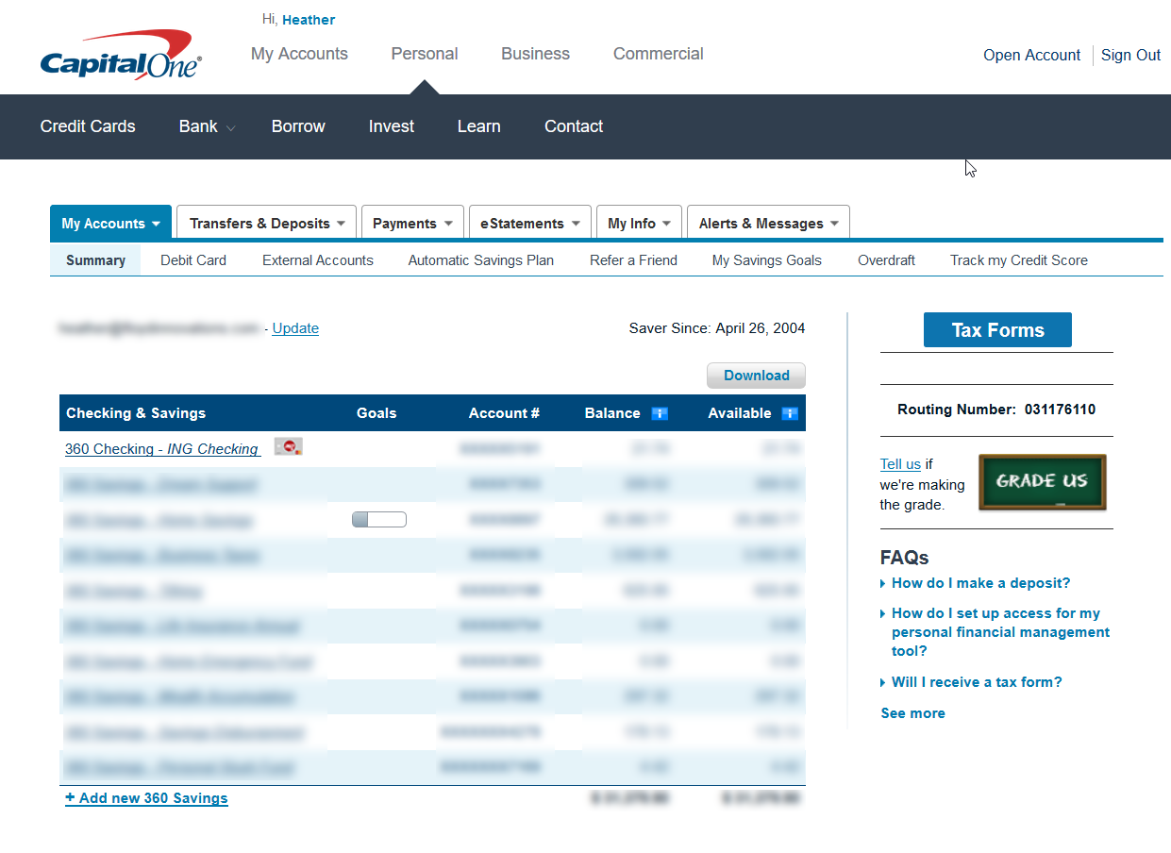The width and height of the screenshot is (1171, 853).
Task: Click the FAQs heading
Action: (x=905, y=558)
